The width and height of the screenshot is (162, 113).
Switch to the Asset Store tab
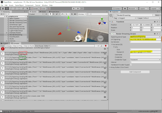point(54,12)
